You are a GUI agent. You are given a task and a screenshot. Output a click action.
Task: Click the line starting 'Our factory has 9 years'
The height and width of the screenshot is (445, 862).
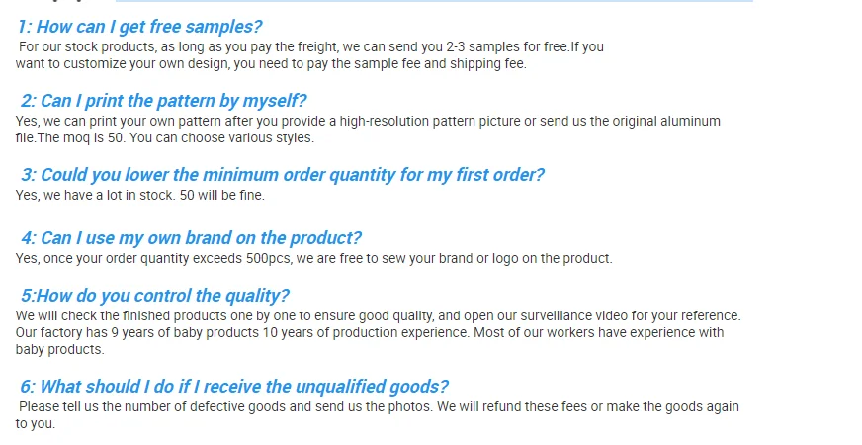coord(370,332)
